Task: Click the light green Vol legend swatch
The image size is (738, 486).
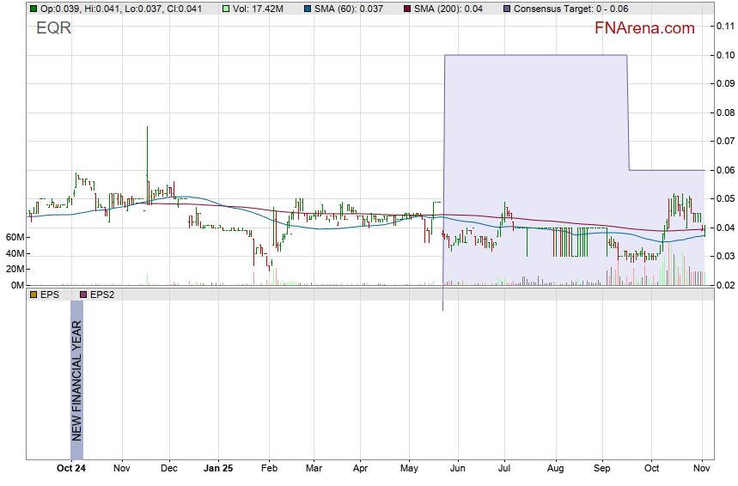Action: click(x=226, y=9)
